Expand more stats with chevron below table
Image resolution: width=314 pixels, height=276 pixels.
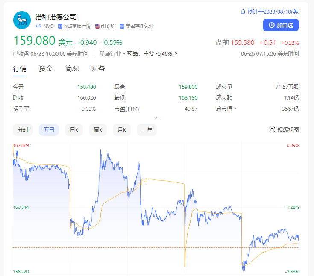pyautogui.click(x=156, y=117)
